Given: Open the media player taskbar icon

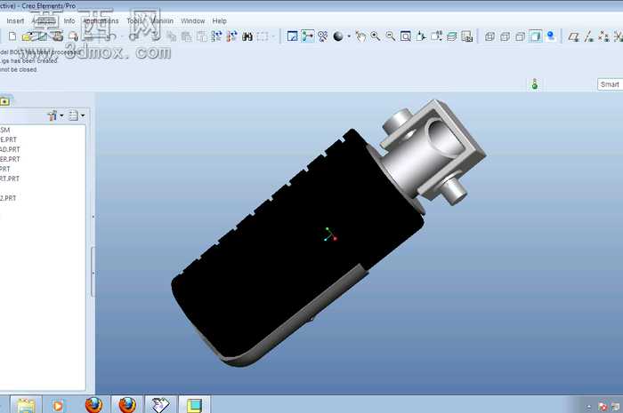Looking at the screenshot, I should pyautogui.click(x=58, y=406).
